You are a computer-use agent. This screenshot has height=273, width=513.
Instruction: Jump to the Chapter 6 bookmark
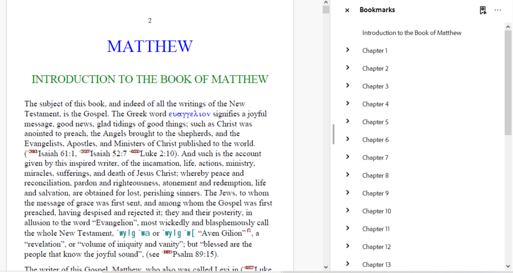(375, 140)
